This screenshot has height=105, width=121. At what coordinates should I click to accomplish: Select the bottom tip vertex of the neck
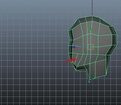click(89, 82)
